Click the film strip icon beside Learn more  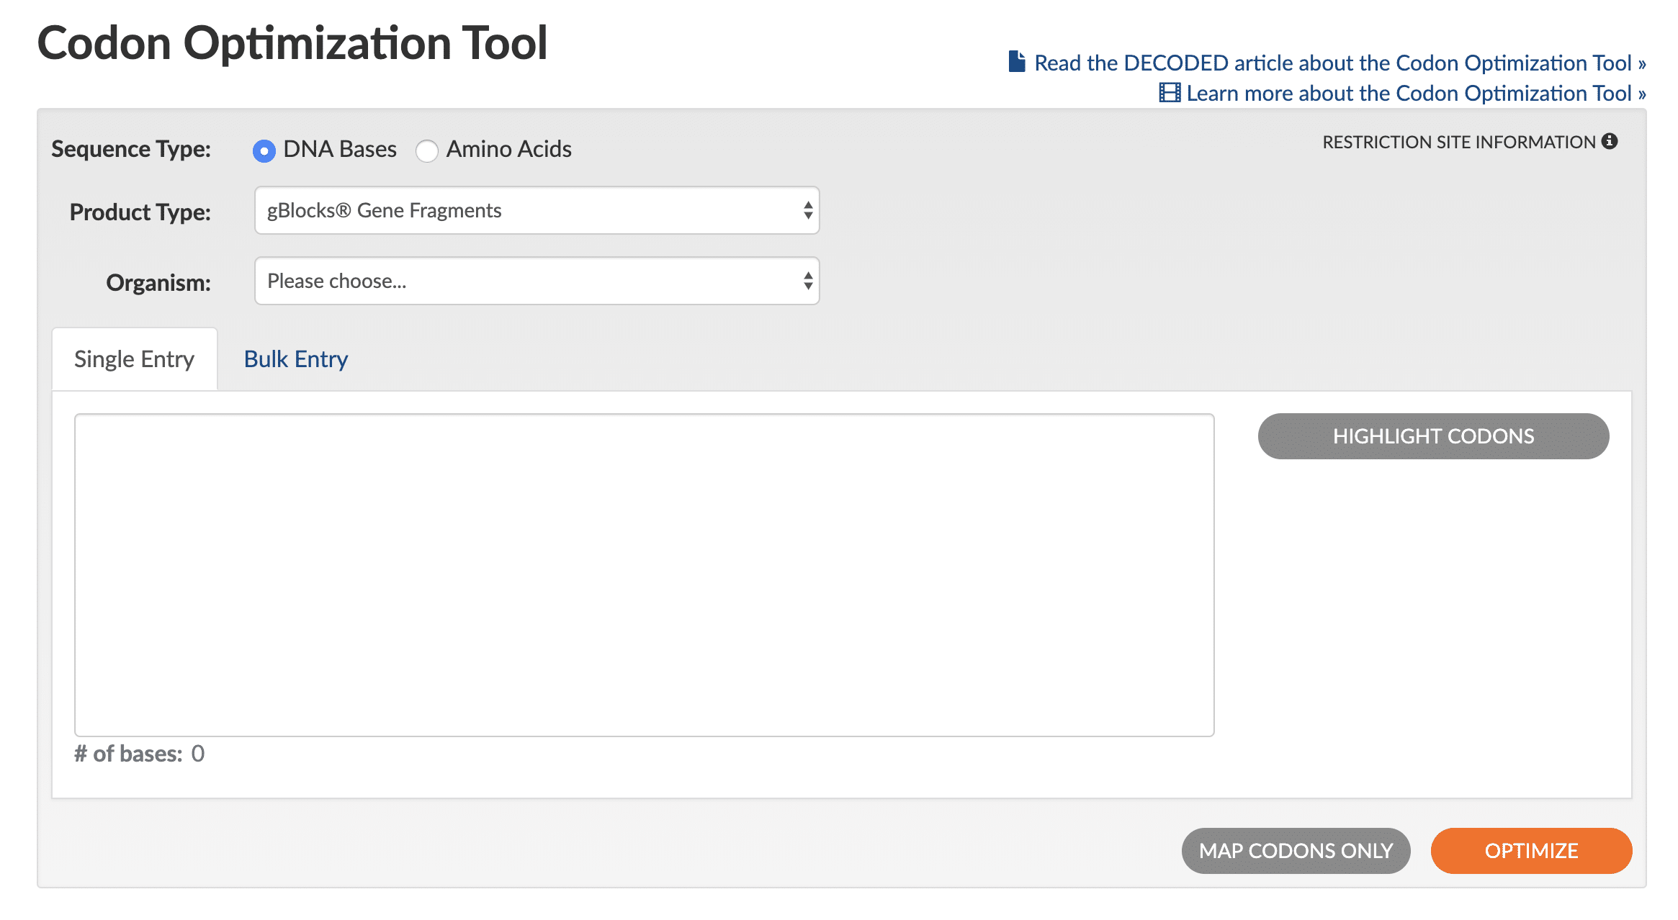coord(1169,93)
